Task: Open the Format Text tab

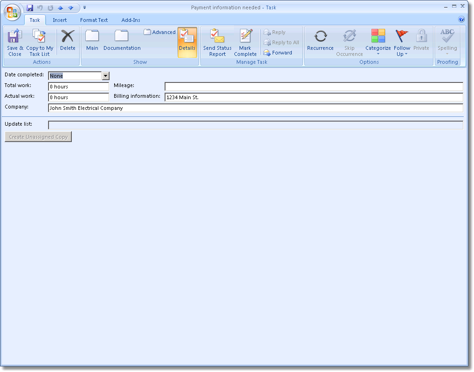Action: coord(94,20)
